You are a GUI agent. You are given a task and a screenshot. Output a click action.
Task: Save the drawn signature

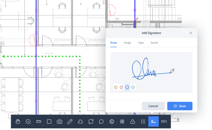(x=180, y=106)
